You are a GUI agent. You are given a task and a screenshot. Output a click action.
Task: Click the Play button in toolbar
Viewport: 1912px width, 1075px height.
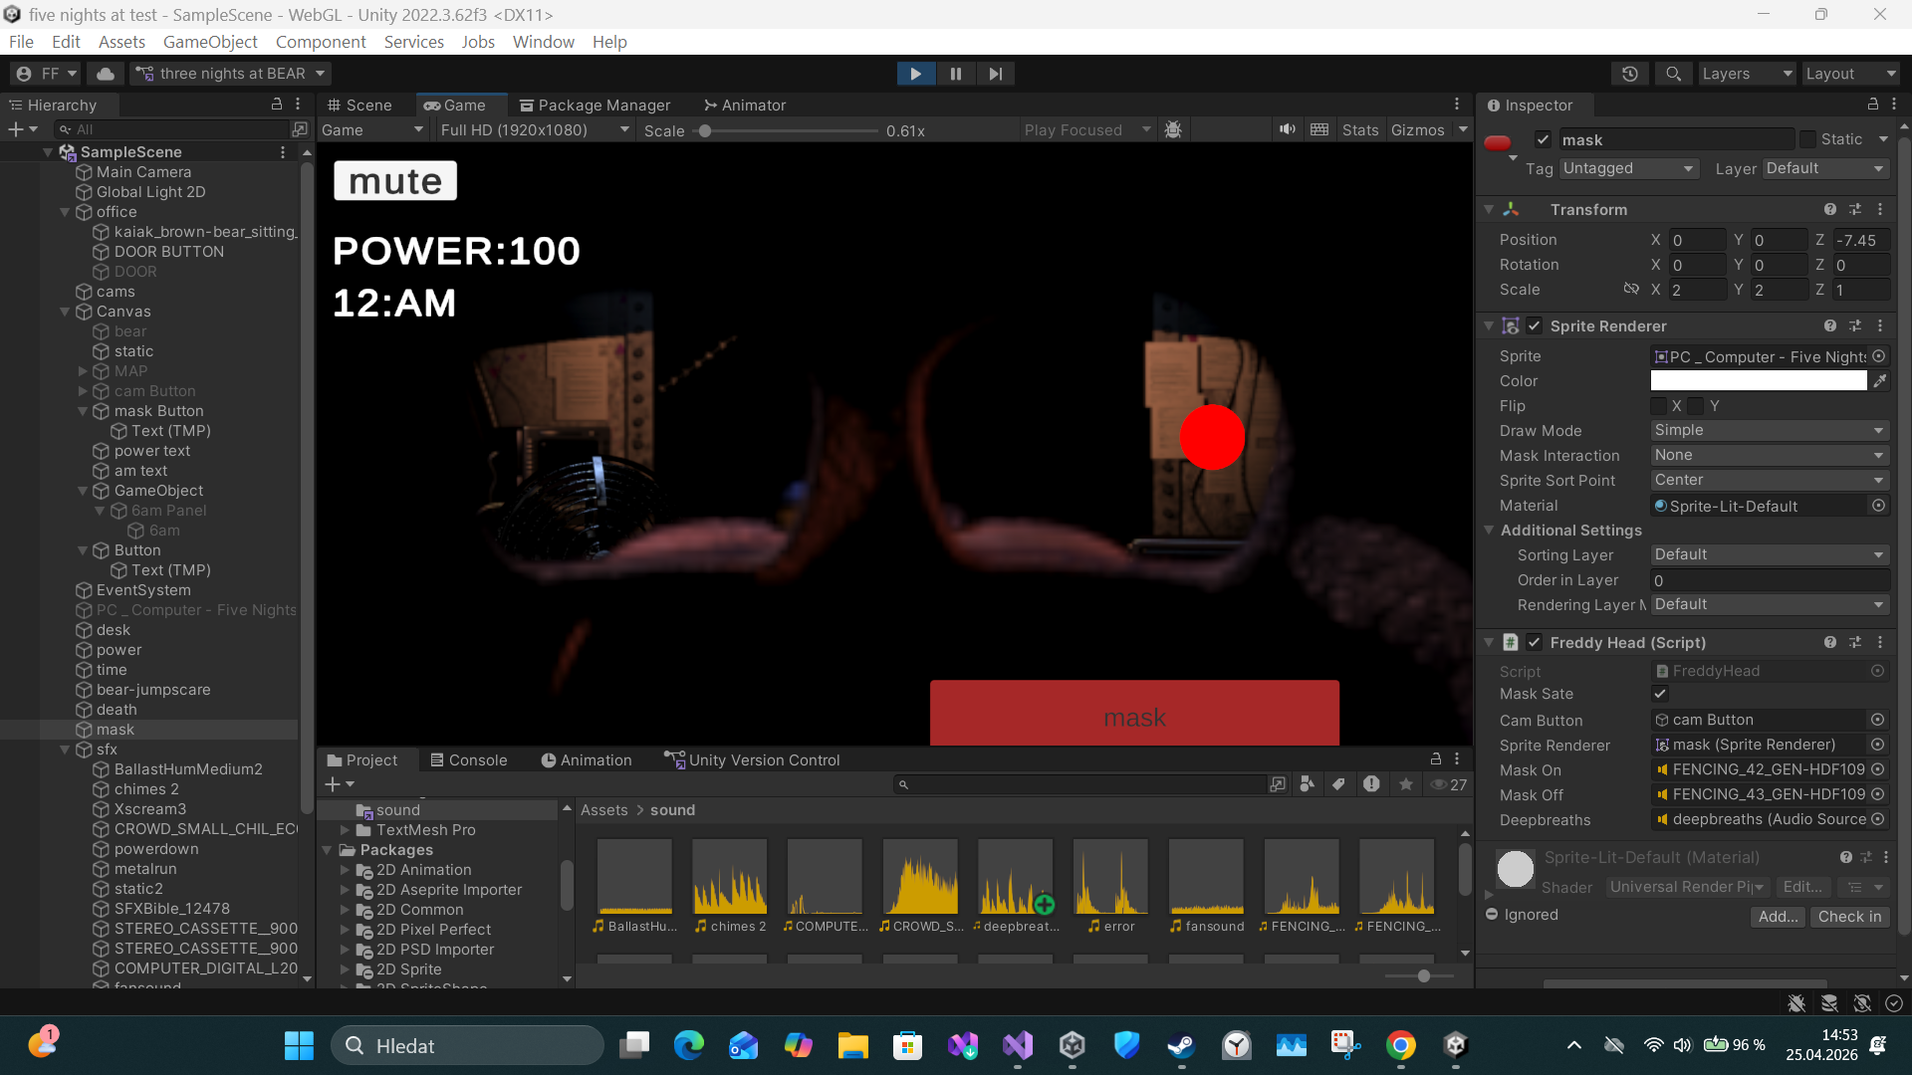tap(915, 74)
